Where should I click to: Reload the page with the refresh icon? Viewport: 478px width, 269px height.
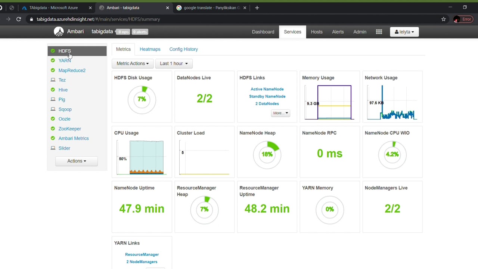pyautogui.click(x=19, y=19)
